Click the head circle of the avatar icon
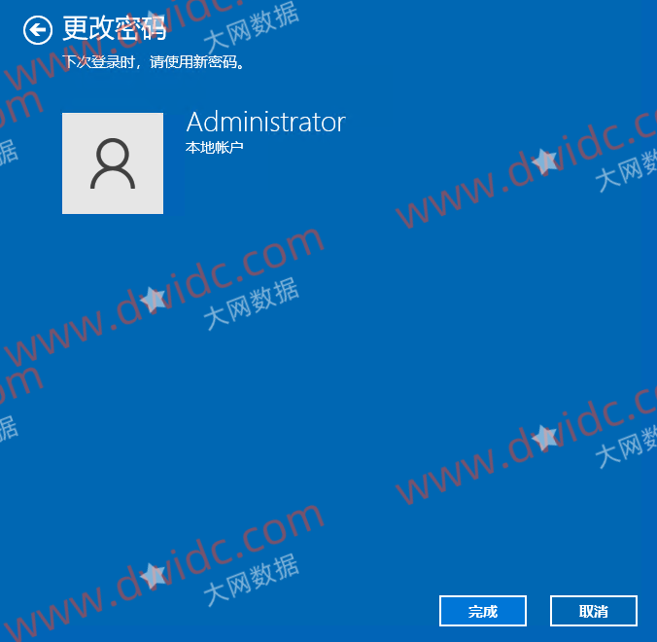The image size is (657, 642). click(x=113, y=153)
